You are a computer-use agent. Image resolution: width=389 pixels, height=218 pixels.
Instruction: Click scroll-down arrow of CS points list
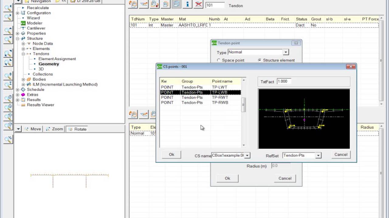click(x=243, y=145)
